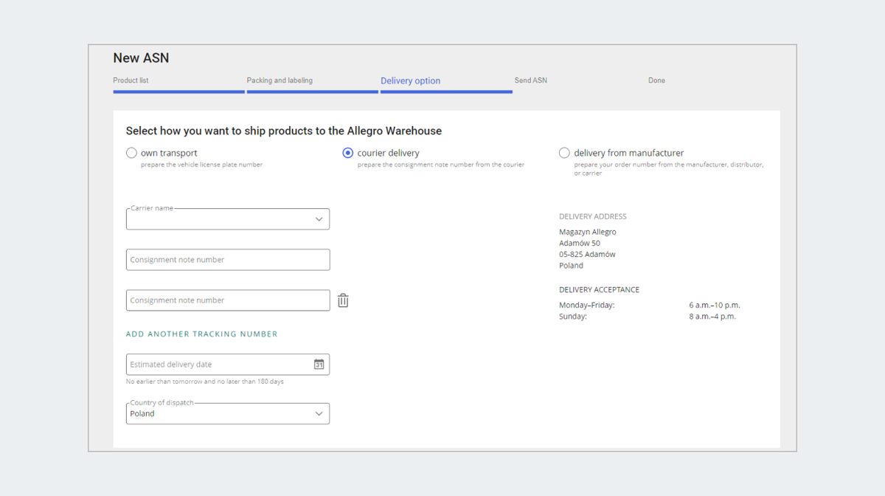Select the 6 a.m.–10 p.m. hours
This screenshot has height=496, width=885.
click(x=715, y=305)
